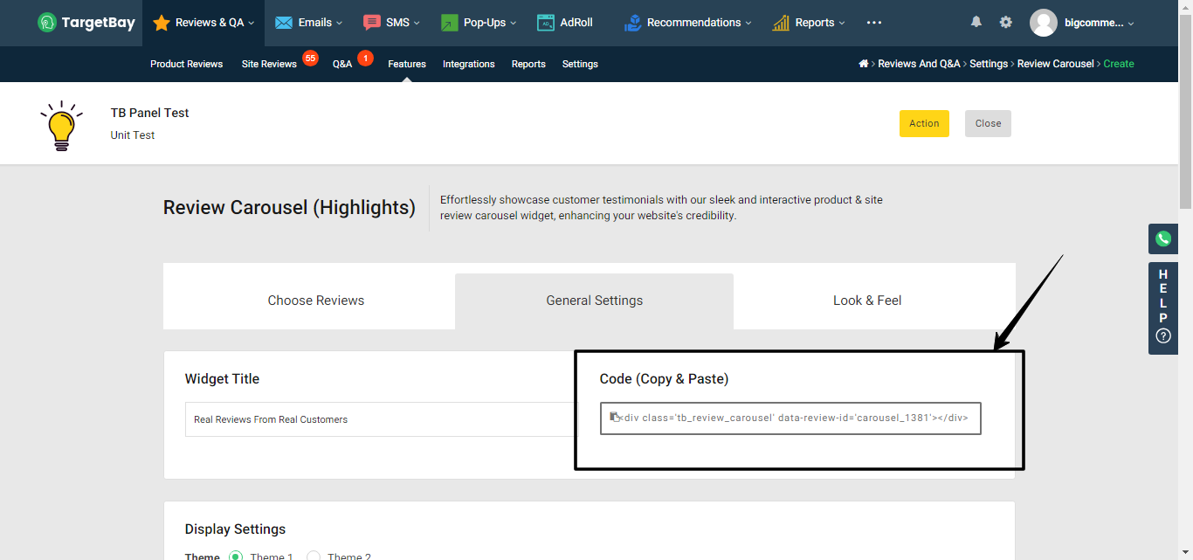Screen dimensions: 1193x560
Task: Click the Create breadcrumb text
Action: pyautogui.click(x=1119, y=64)
